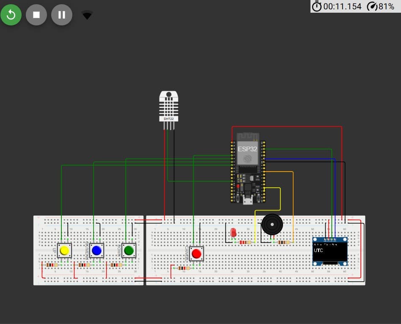401x324 pixels.
Task: Push the red CANCEL pushbutton
Action: [x=196, y=254]
